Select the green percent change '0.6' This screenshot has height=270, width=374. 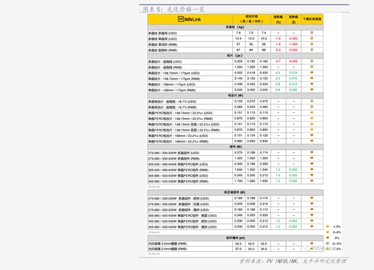278,90
